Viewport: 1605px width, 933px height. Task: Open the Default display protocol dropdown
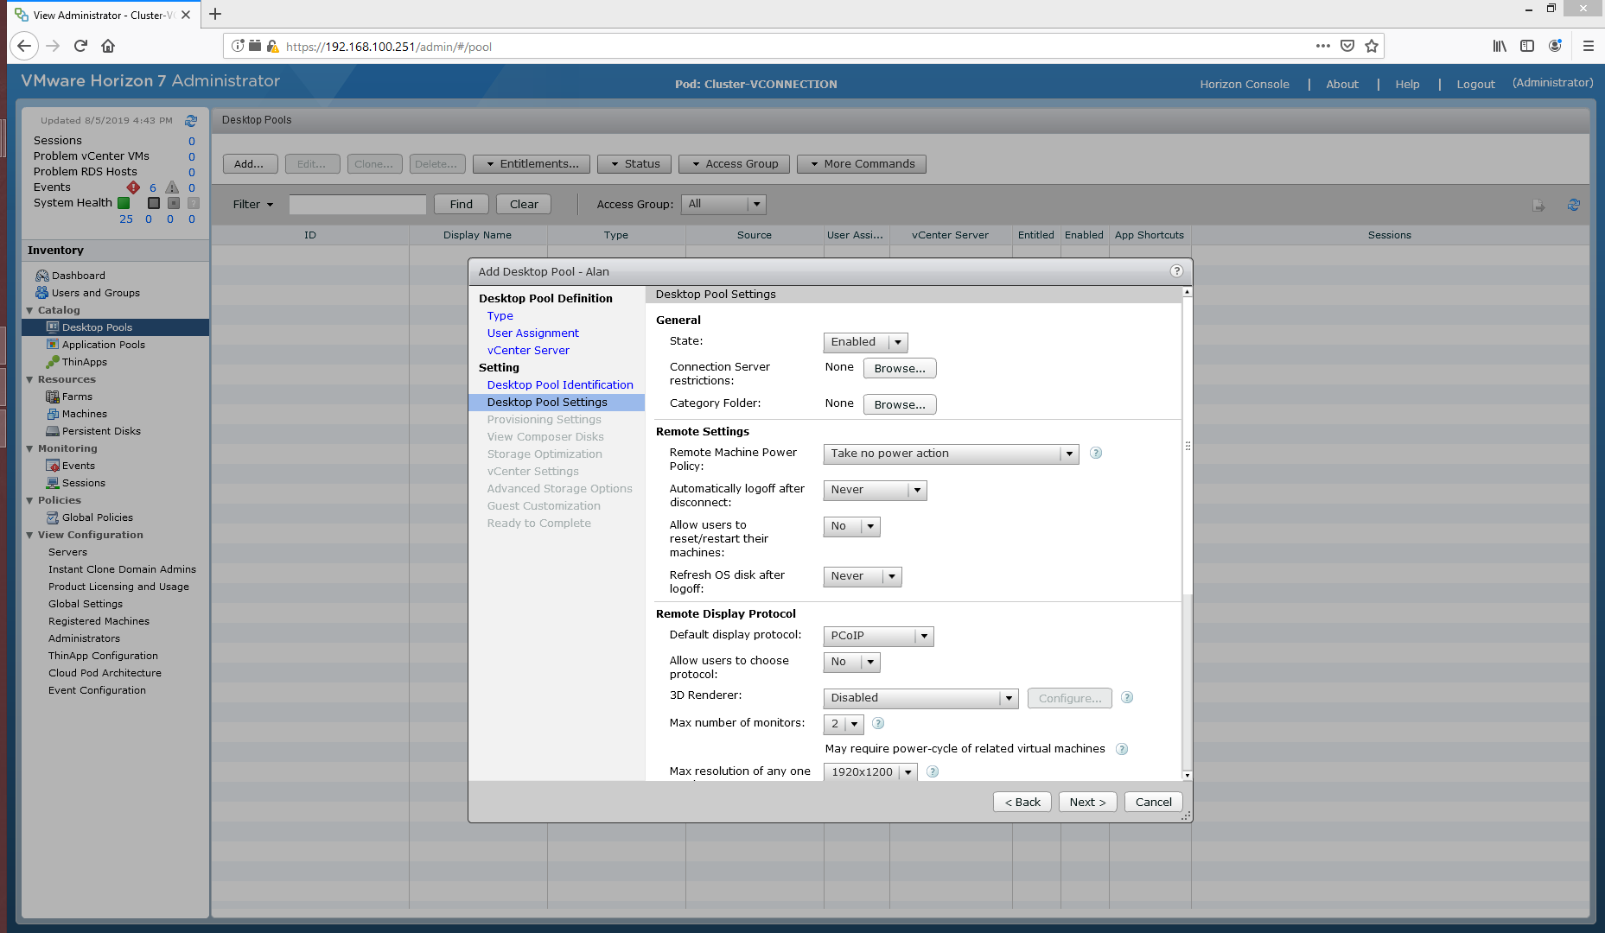pos(878,636)
